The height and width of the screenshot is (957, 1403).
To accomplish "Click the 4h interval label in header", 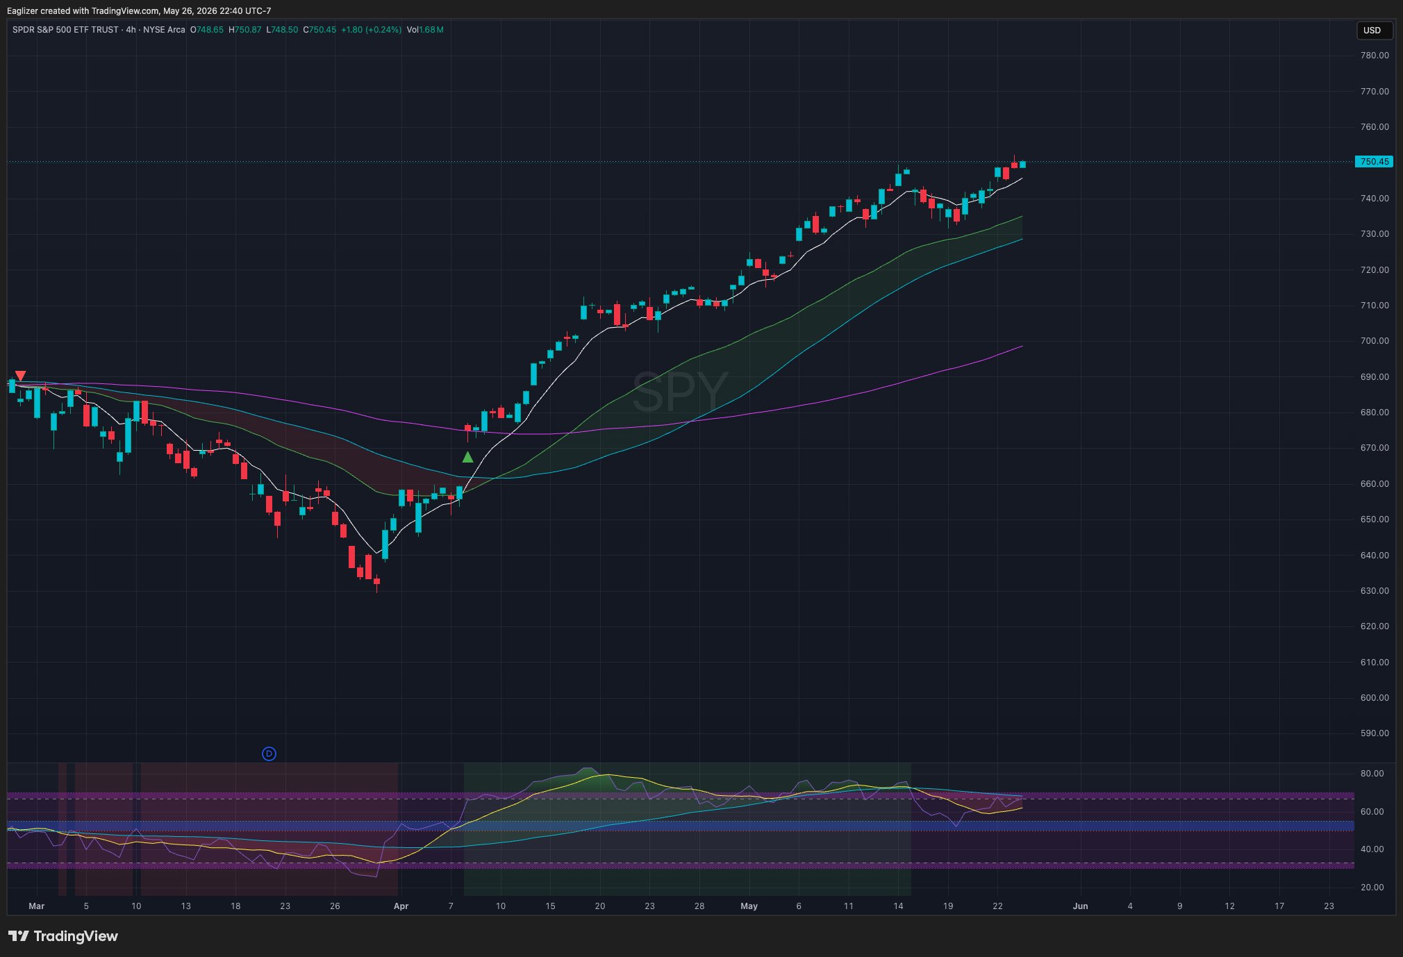I will [131, 30].
